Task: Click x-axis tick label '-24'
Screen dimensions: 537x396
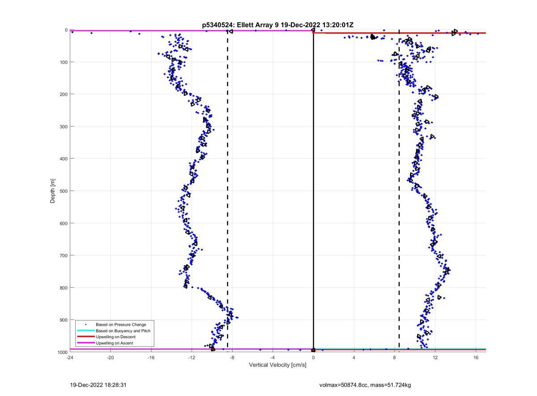Action: tap(70, 358)
